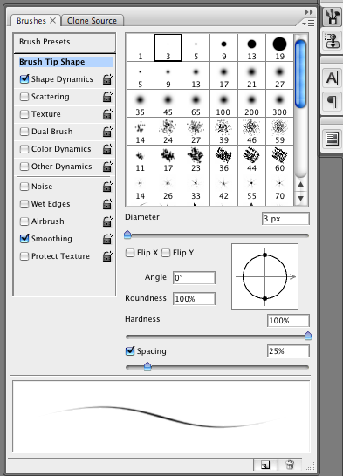This screenshot has width=343, height=476.
Task: Click the Roundness input field
Action: pos(194,299)
